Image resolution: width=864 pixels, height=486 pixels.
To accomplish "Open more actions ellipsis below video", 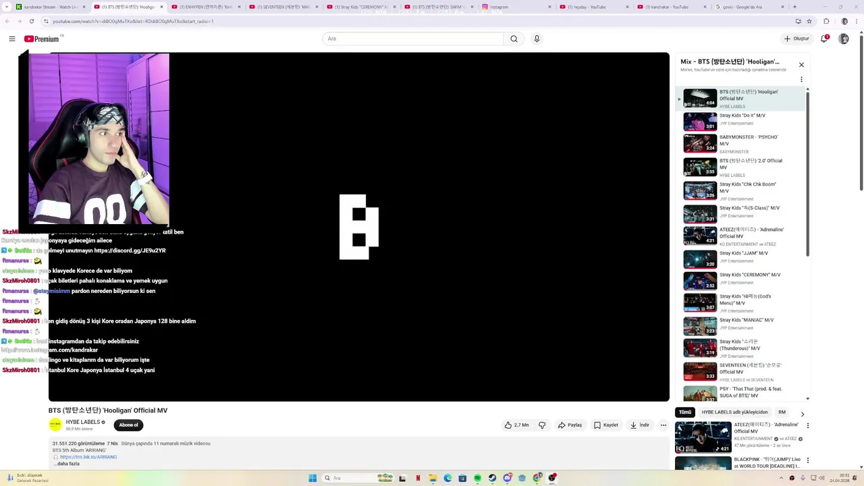I will (664, 425).
